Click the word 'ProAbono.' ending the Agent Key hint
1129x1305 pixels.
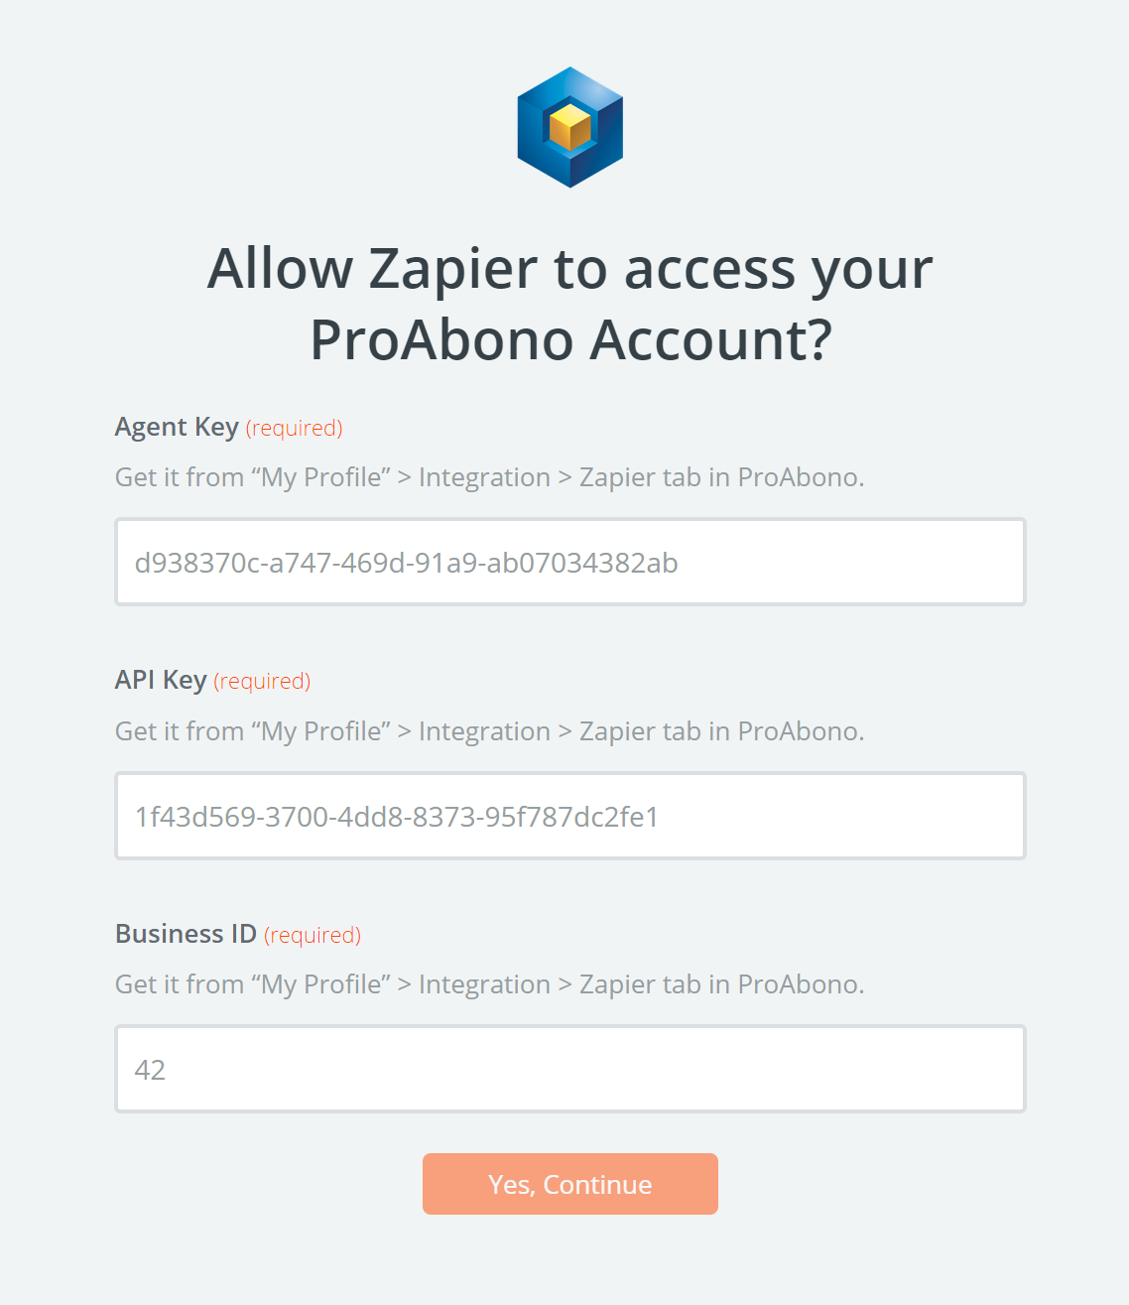802,477
